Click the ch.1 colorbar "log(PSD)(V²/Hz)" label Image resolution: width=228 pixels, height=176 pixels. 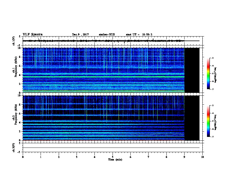215,75
